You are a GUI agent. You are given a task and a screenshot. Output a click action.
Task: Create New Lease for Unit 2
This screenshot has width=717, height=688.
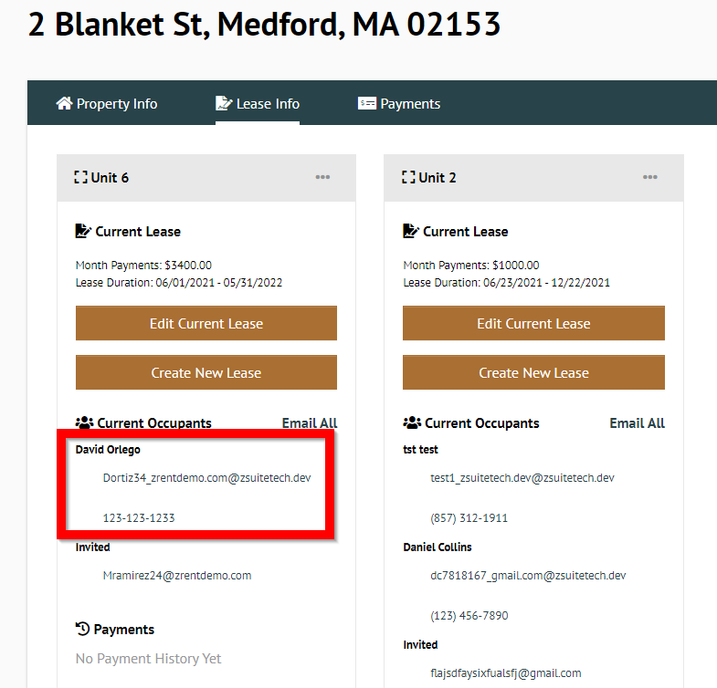point(533,372)
